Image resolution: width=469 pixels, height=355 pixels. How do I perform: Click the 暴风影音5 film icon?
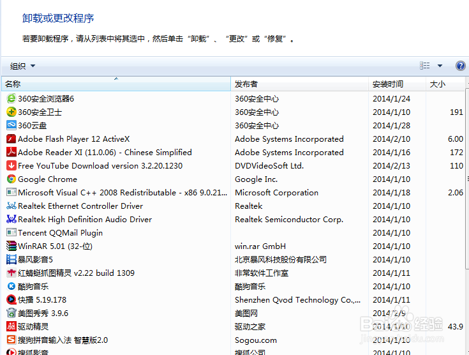pos(11,259)
